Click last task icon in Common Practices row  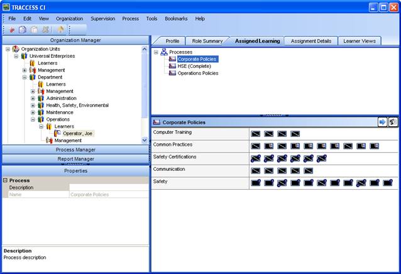[375, 146]
